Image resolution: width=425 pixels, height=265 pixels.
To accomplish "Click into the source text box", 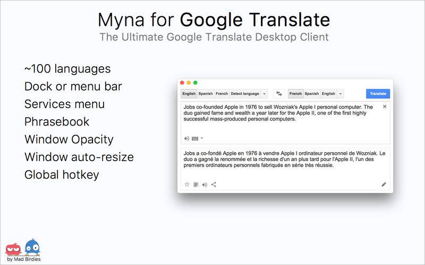I will [x=285, y=123].
